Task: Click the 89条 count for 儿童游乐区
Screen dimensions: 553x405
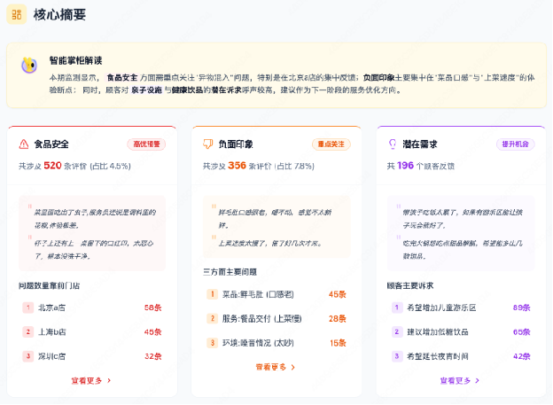Action: point(521,308)
